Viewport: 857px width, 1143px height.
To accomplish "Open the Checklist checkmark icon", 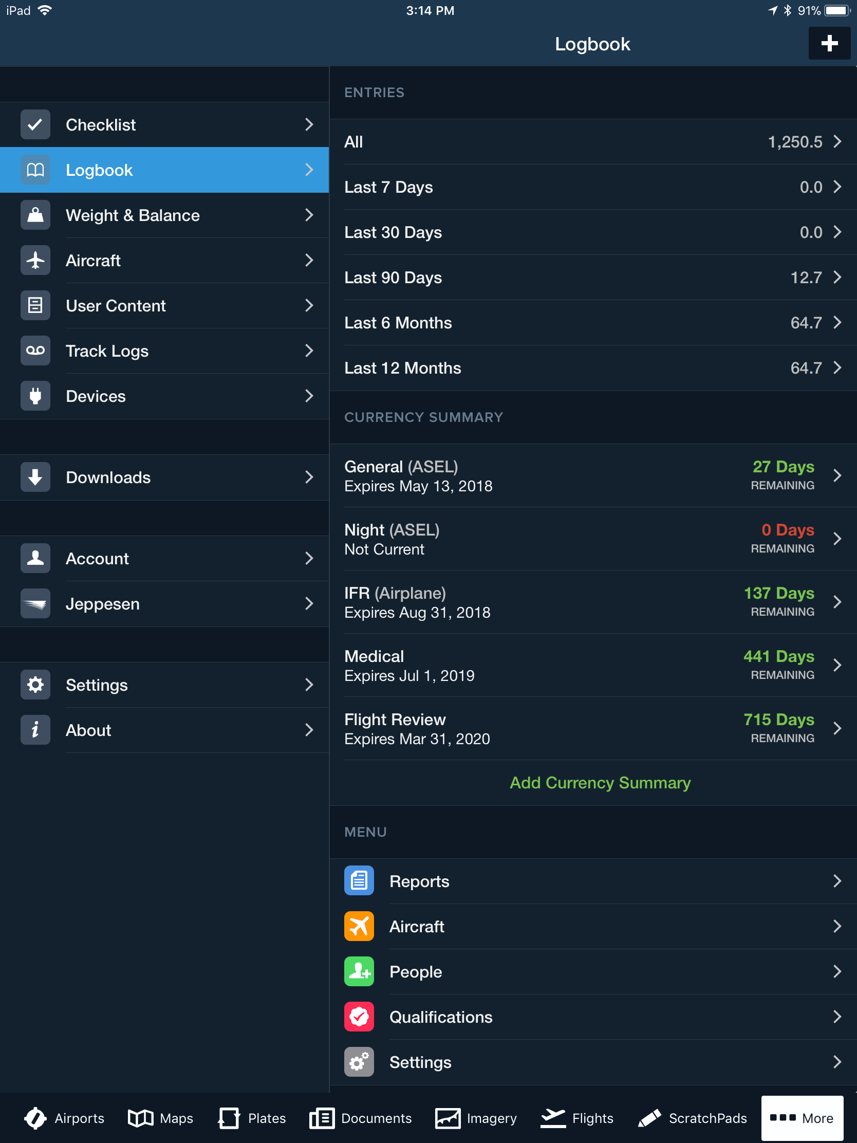I will tap(35, 124).
